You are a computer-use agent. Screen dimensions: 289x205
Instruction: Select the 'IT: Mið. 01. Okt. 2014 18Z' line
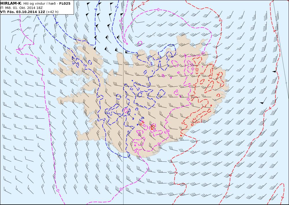pos(22,8)
